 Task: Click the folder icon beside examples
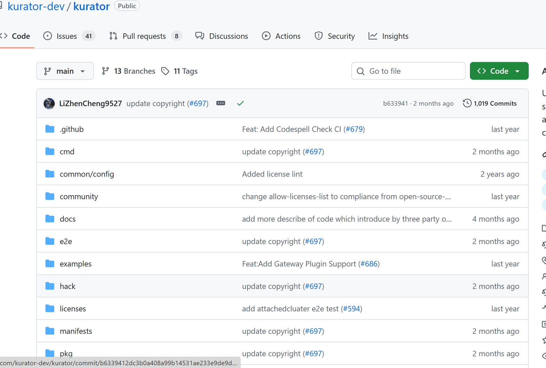[50, 264]
